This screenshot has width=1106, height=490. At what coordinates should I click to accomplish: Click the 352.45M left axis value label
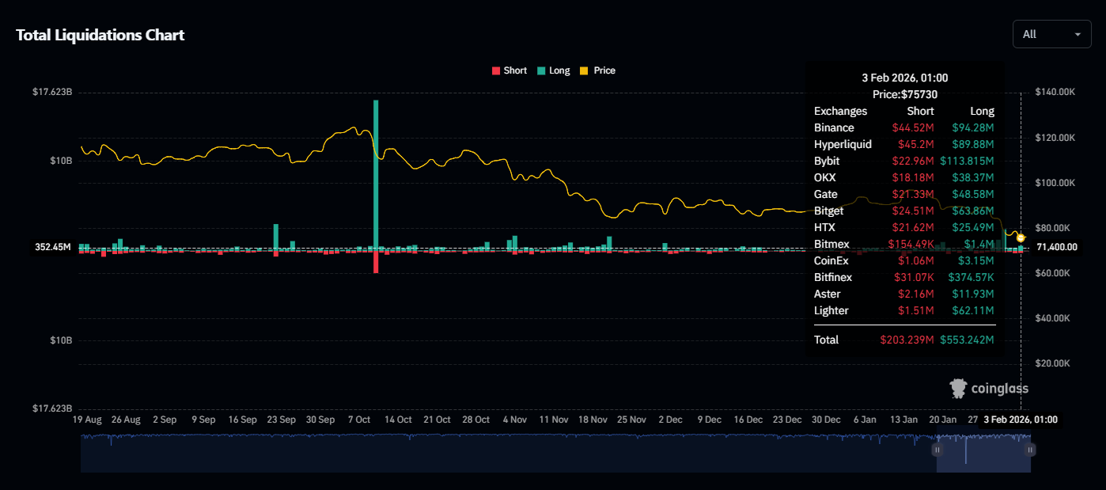[53, 247]
